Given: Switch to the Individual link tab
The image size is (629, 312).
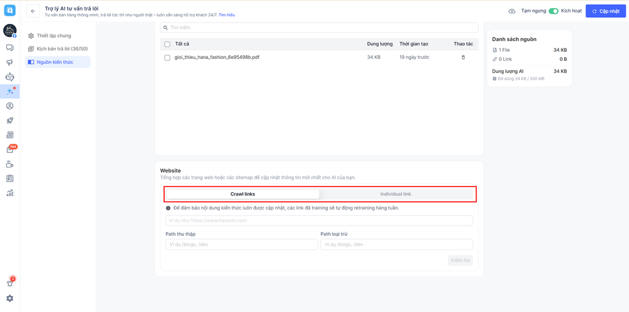Looking at the screenshot, I should 396,194.
